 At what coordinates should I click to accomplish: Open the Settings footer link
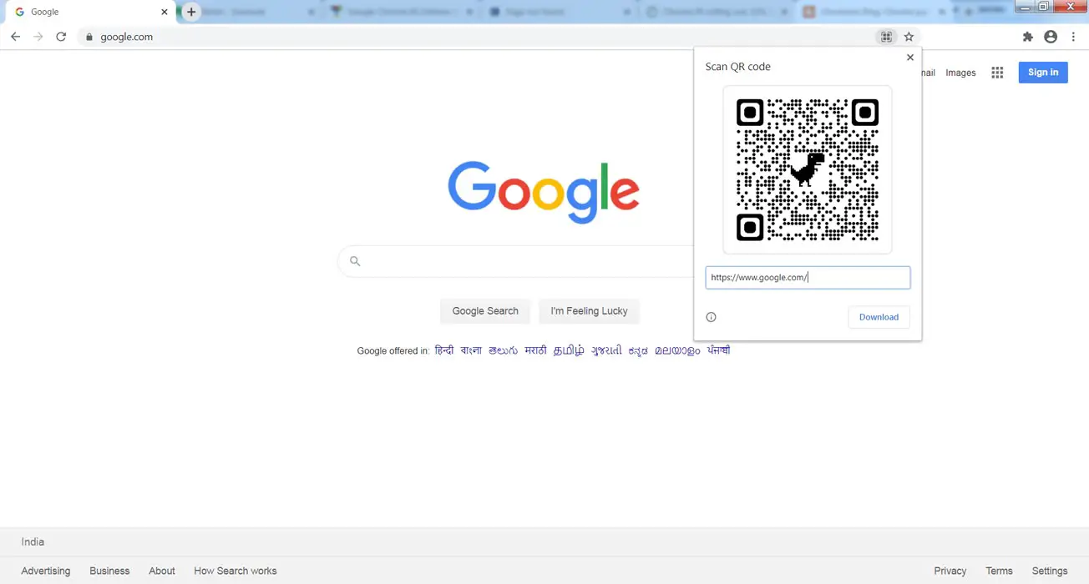click(x=1050, y=571)
